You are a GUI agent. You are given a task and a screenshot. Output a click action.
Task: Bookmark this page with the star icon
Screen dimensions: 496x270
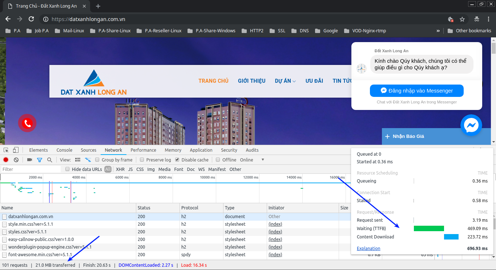[462, 19]
